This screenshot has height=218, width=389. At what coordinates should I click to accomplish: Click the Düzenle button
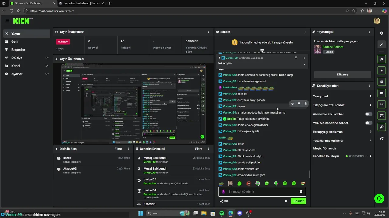coord(343,74)
